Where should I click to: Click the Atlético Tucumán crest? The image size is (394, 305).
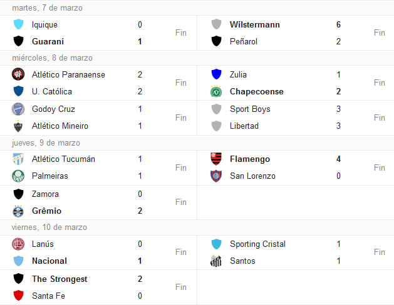pyautogui.click(x=18, y=159)
